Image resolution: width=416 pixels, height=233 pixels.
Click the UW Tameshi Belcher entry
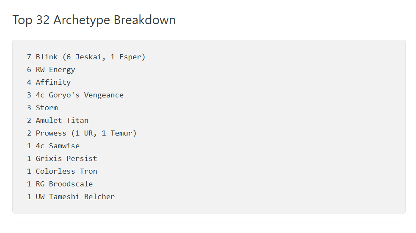point(75,197)
